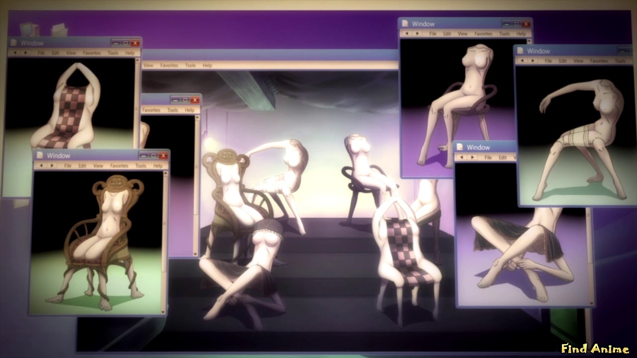This screenshot has width=637, height=358.
Task: Open Help menu in wicker chair window
Action: coord(158,166)
